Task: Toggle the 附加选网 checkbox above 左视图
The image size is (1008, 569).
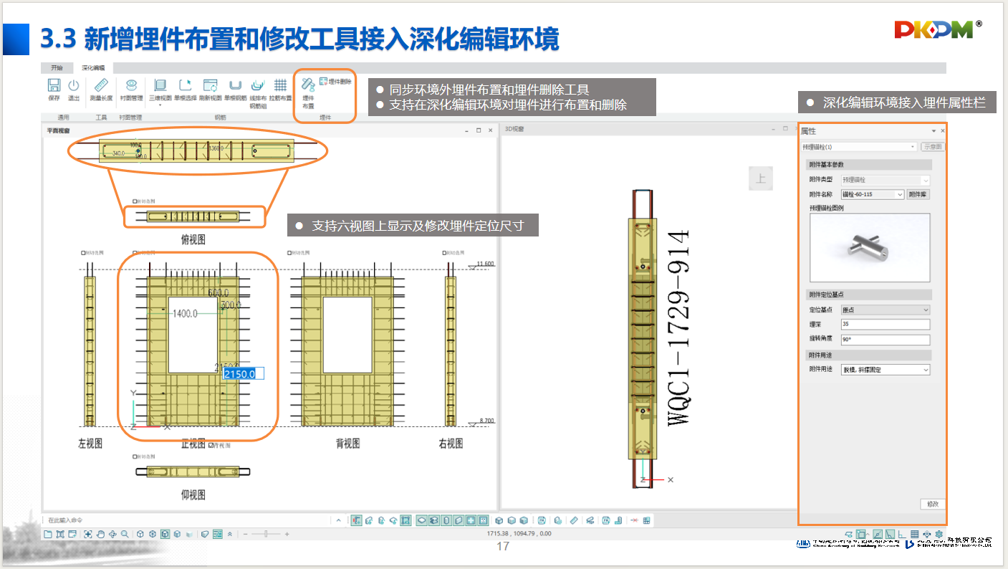Action: click(x=85, y=253)
